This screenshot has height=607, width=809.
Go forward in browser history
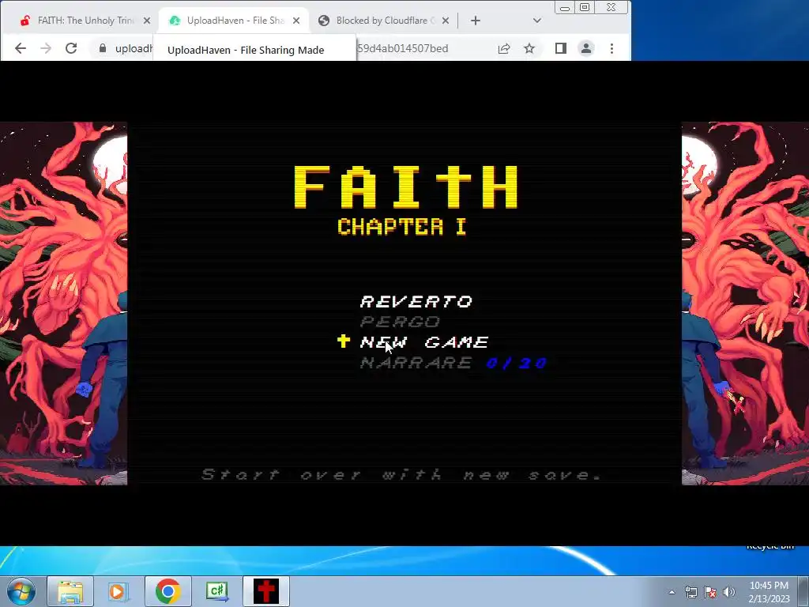click(x=46, y=48)
